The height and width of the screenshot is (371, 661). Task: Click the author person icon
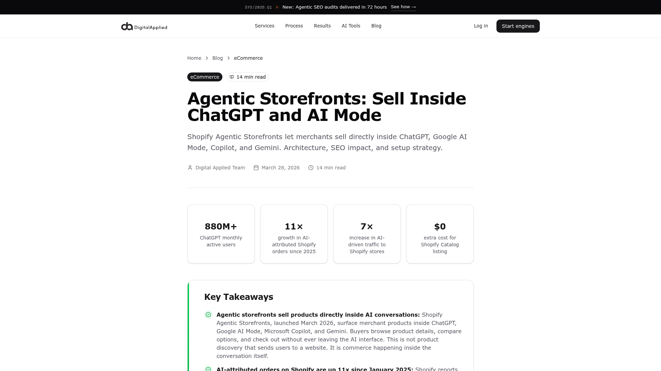click(x=190, y=168)
